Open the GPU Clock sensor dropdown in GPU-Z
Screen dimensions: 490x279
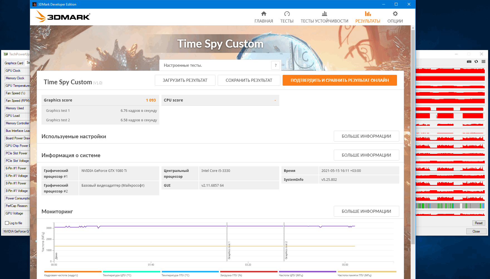click(x=17, y=71)
